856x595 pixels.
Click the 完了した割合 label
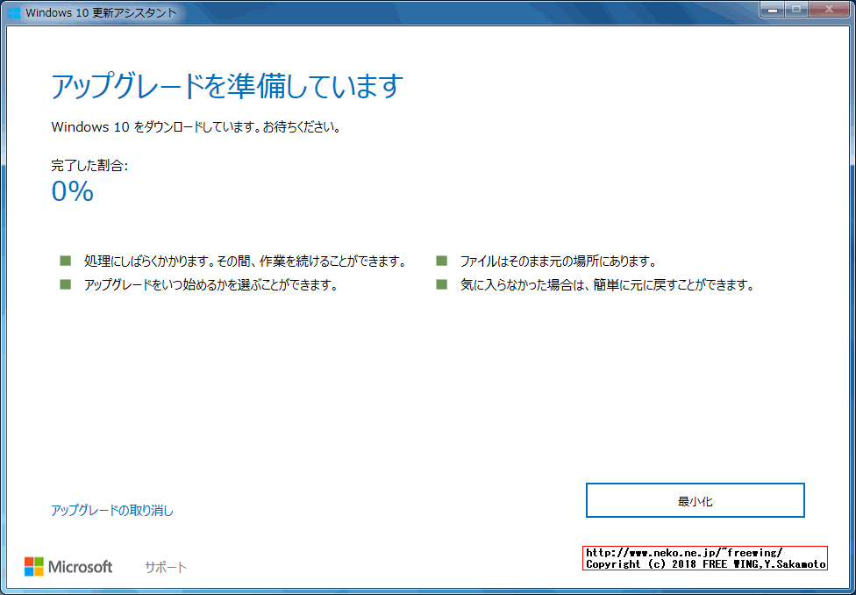click(88, 163)
